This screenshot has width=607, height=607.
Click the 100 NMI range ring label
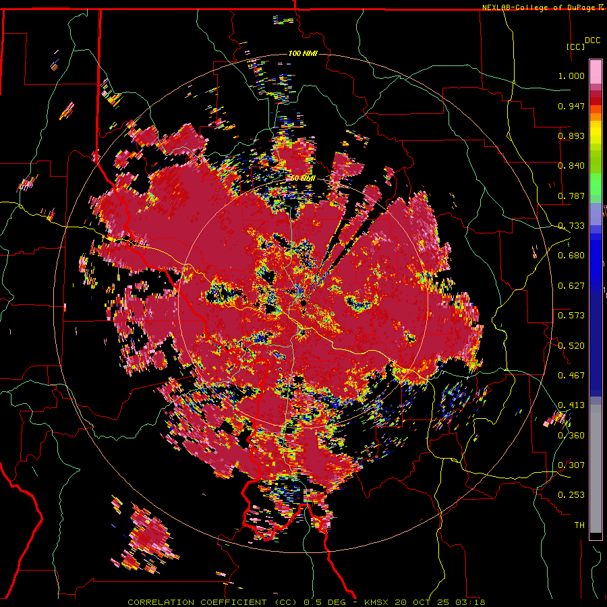303,53
